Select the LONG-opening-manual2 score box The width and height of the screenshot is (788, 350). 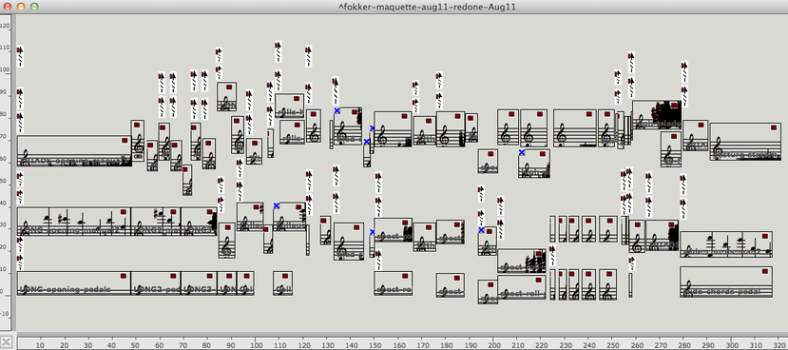coord(74,222)
